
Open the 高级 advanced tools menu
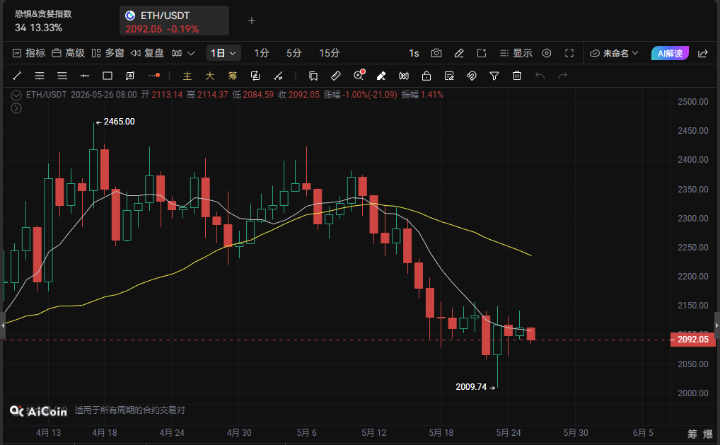(x=68, y=53)
